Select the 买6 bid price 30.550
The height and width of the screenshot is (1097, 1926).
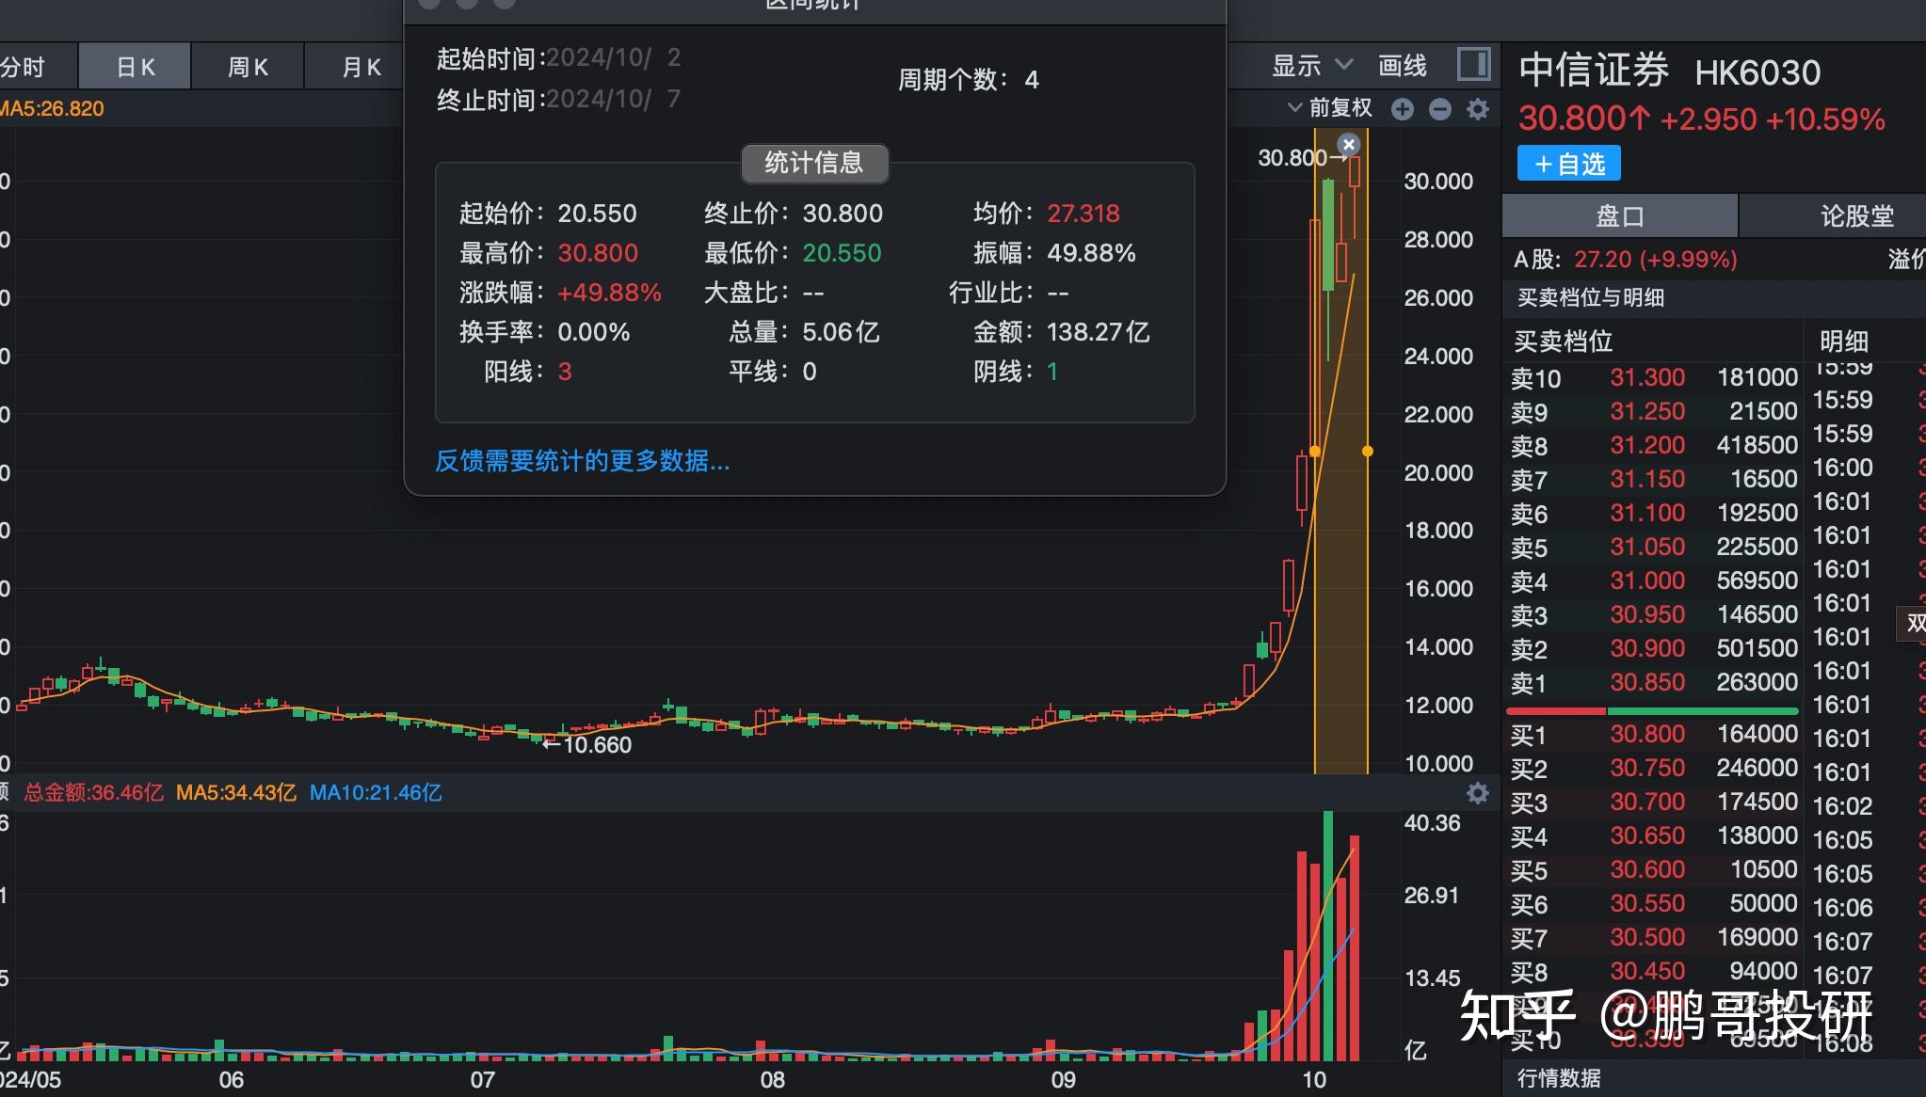1647,904
